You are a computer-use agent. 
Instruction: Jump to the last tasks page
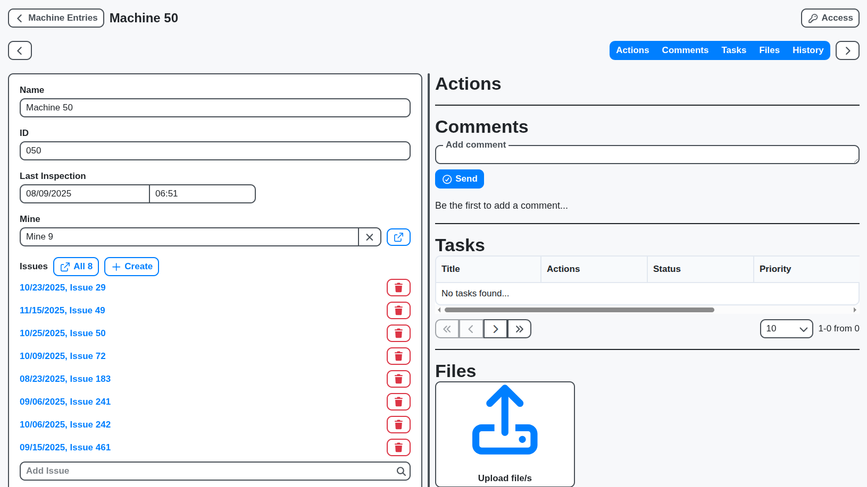point(519,329)
